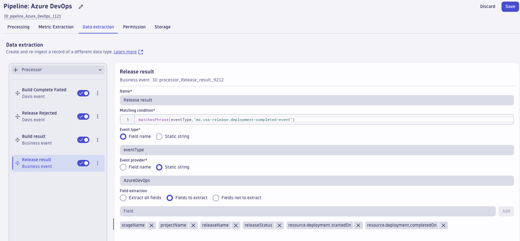Viewport: 520px width, 241px height.
Task: Select Event type Static string radio
Action: 159,137
